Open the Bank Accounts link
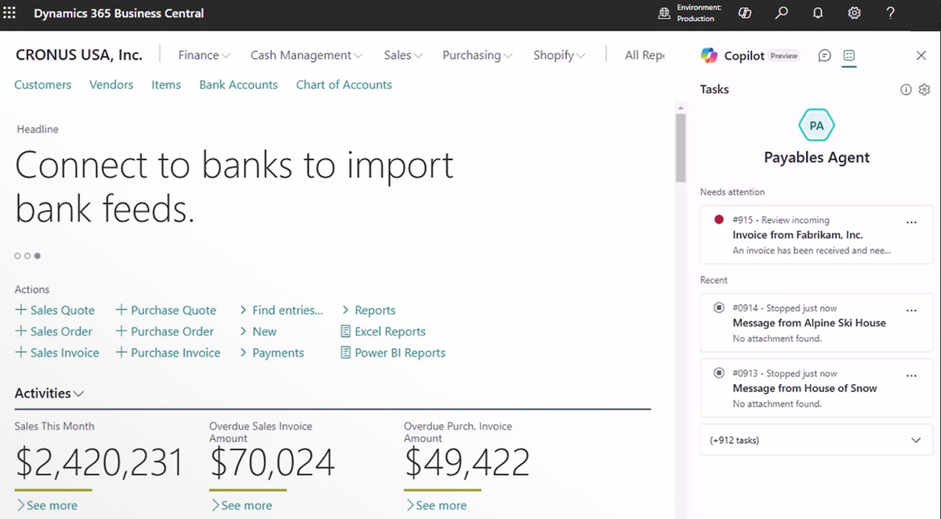Viewport: 941px width, 519px height. pos(238,84)
